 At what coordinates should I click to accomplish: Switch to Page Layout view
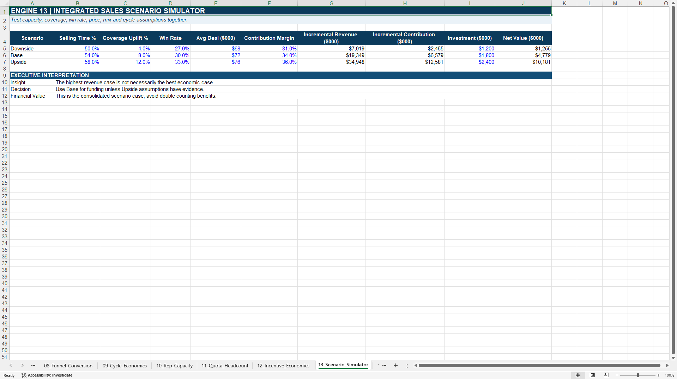click(x=592, y=375)
